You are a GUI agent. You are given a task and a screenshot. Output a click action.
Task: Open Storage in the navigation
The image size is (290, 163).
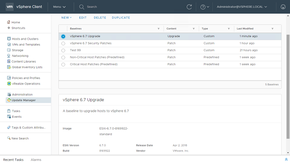(17, 50)
